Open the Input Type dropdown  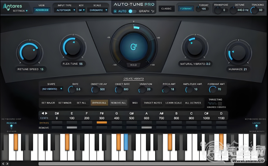click(x=65, y=10)
